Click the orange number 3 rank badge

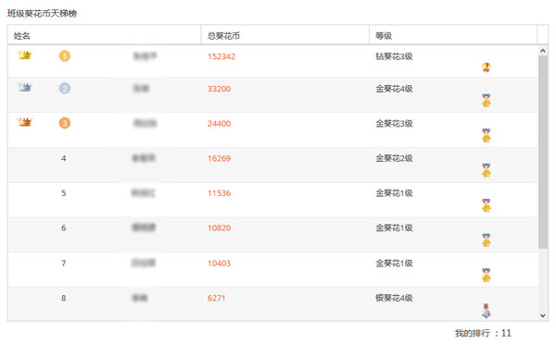point(65,123)
